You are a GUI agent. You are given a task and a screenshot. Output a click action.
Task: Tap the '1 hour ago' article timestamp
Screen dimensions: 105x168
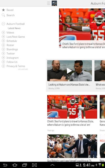coord(51,130)
